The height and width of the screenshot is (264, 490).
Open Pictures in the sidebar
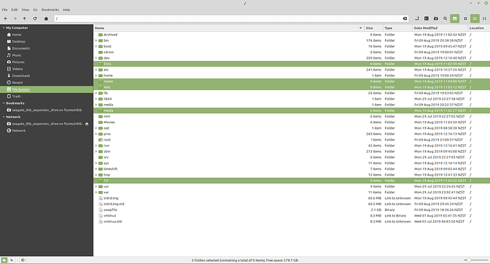click(x=47, y=62)
